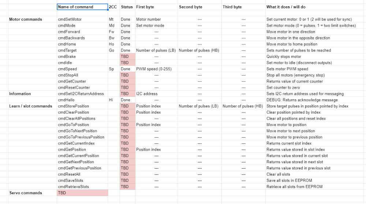Image resolution: width=366 pixels, height=204 pixels.
Task: Click the cmdSaveSlots cell
Action: coord(82,181)
